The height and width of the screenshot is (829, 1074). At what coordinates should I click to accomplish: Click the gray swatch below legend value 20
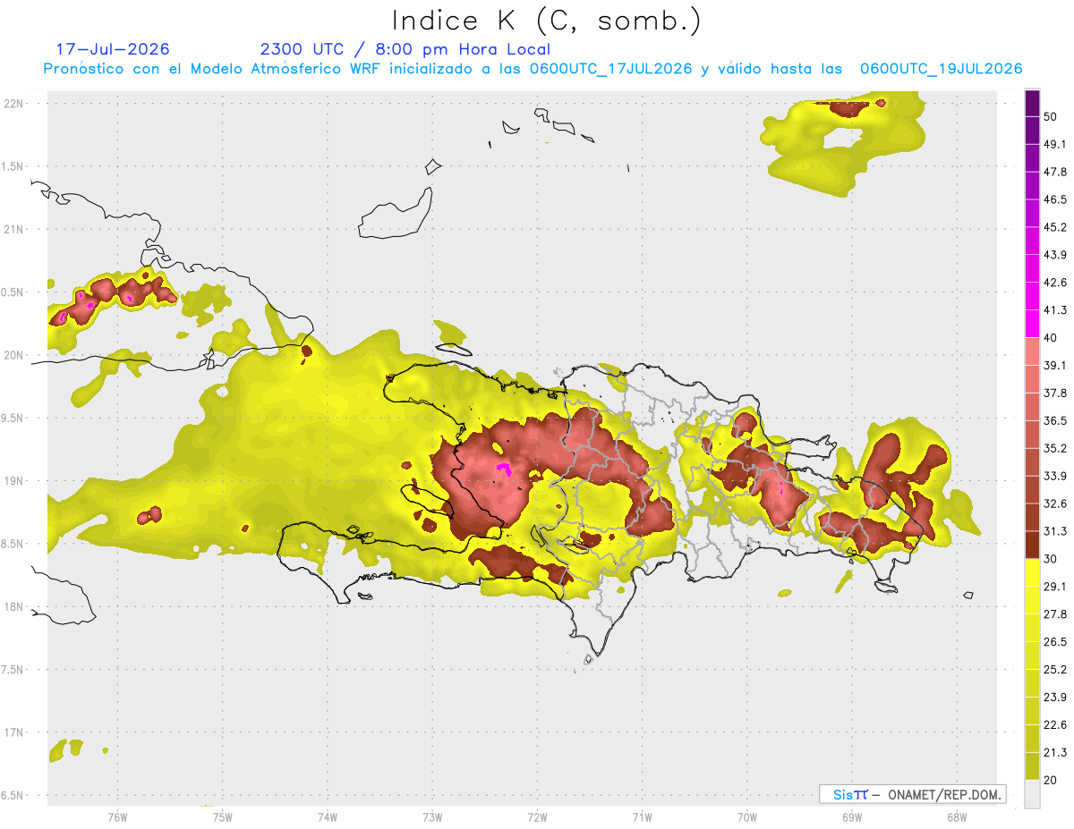click(1032, 793)
